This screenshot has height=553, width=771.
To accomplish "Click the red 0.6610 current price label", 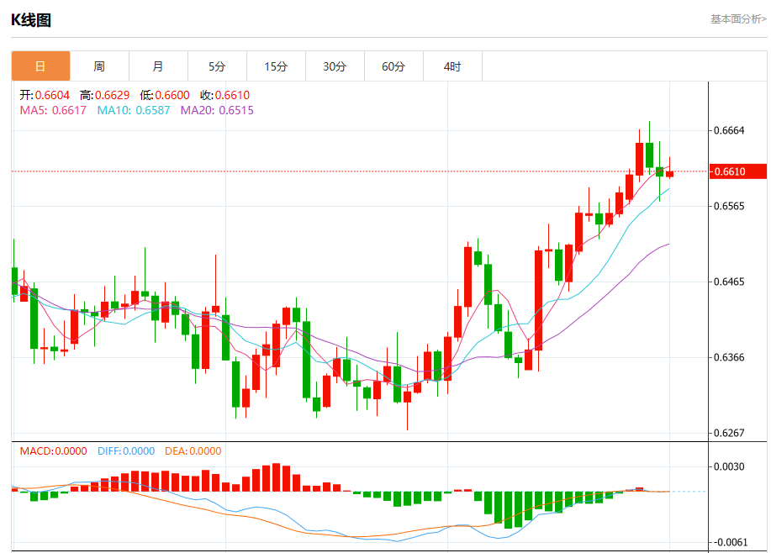I will pos(737,171).
